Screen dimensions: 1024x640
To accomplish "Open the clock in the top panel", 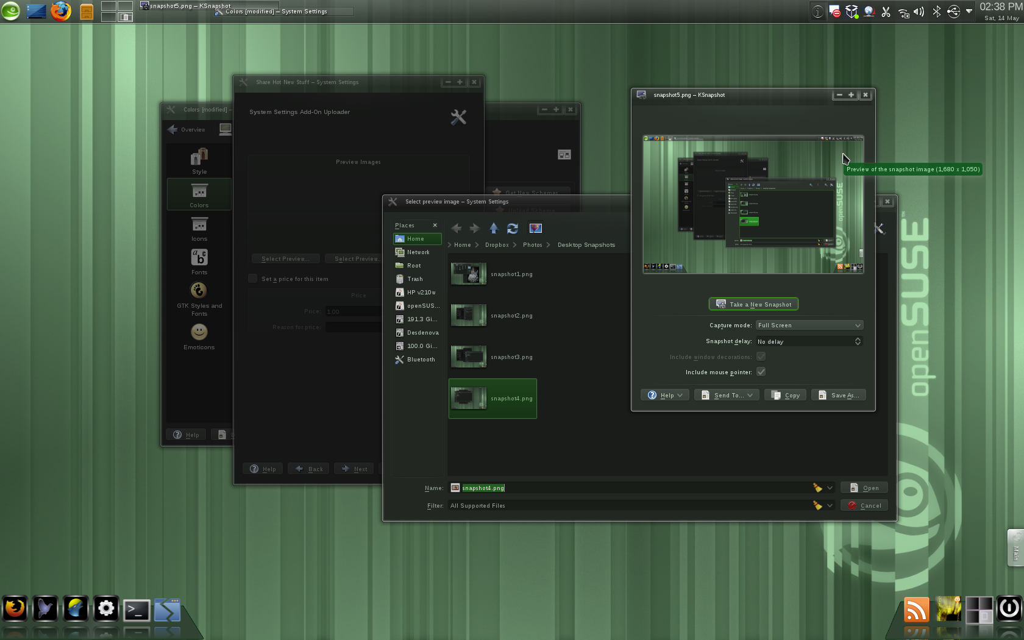I will tap(1001, 11).
